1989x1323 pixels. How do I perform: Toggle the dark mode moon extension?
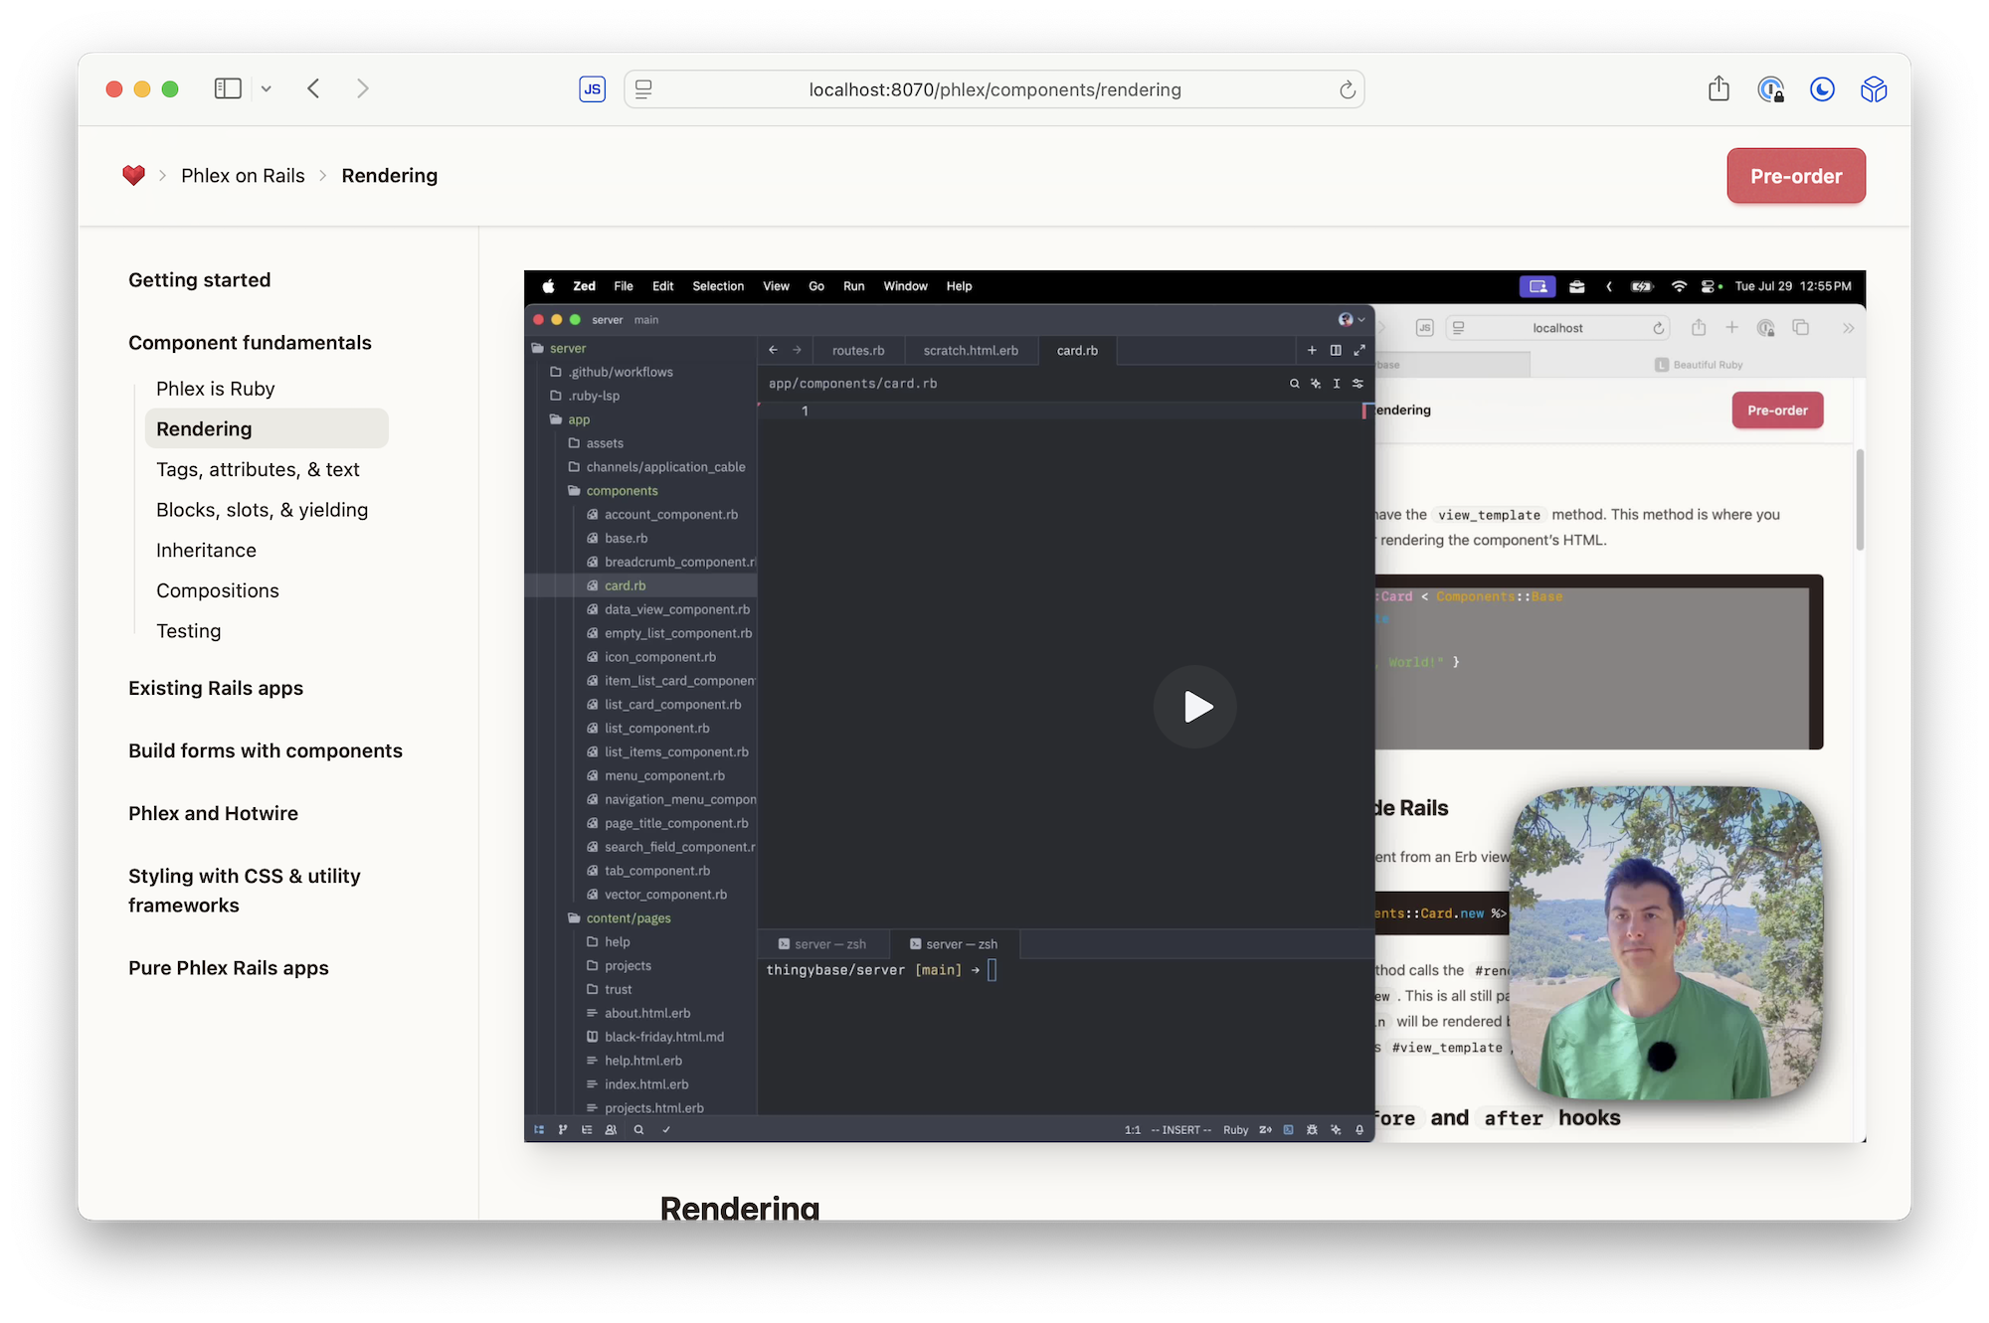click(1822, 89)
